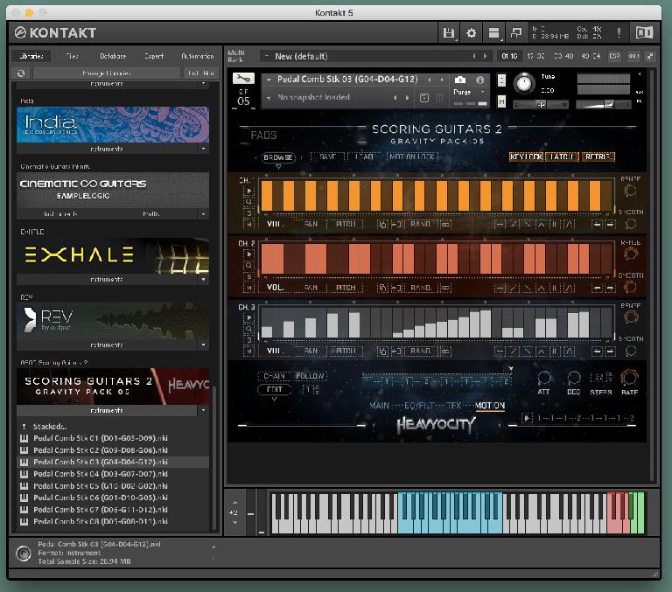
Task: Click CH. 1 RAND. button
Action: coord(421,224)
